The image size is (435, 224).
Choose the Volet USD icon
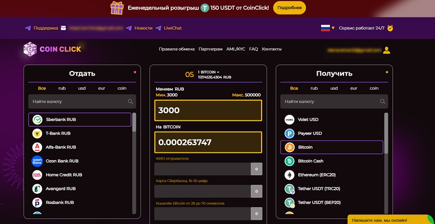point(290,120)
